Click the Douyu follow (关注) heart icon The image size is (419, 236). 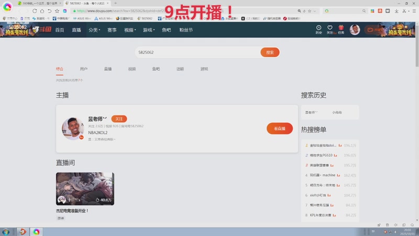click(x=330, y=29)
